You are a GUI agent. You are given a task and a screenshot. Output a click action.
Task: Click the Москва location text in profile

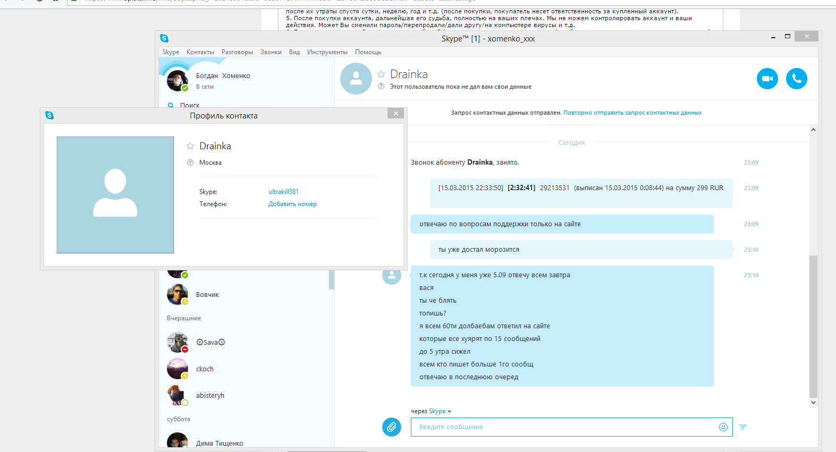click(210, 163)
